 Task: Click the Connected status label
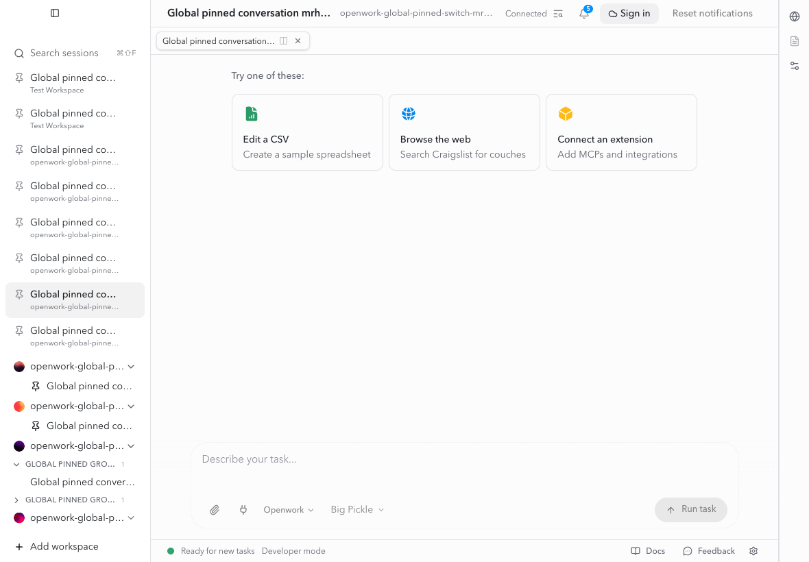tap(526, 14)
